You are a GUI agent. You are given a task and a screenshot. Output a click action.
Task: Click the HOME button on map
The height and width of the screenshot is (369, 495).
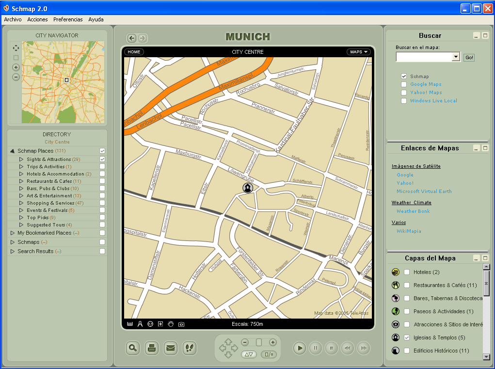[134, 52]
